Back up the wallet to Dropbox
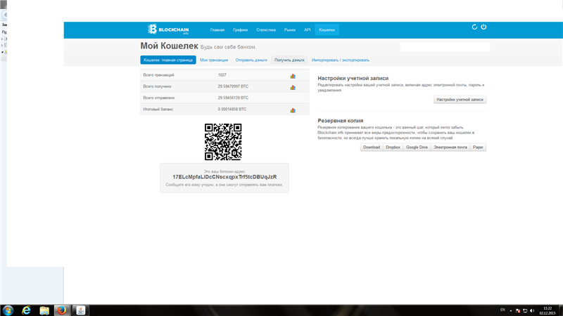 [393, 147]
